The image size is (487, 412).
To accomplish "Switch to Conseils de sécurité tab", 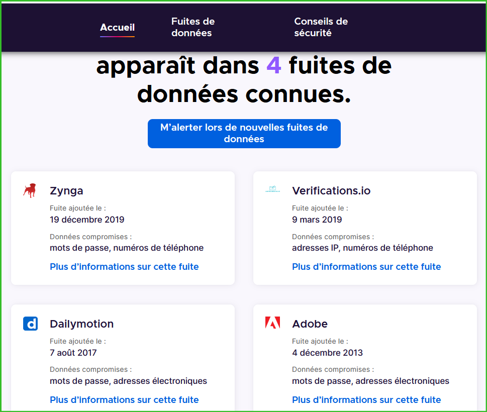I will pyautogui.click(x=321, y=27).
